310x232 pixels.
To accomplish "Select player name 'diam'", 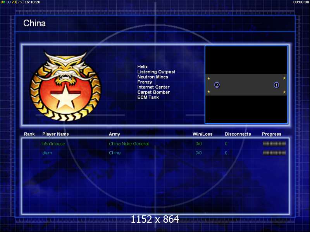I will tap(47, 153).
